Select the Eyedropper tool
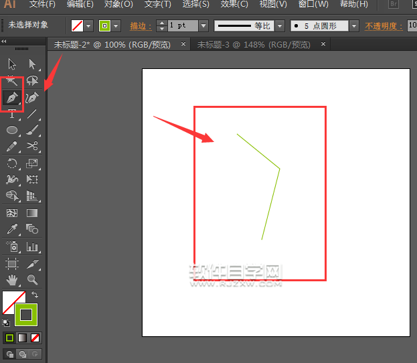The width and height of the screenshot is (417, 363). 12,230
